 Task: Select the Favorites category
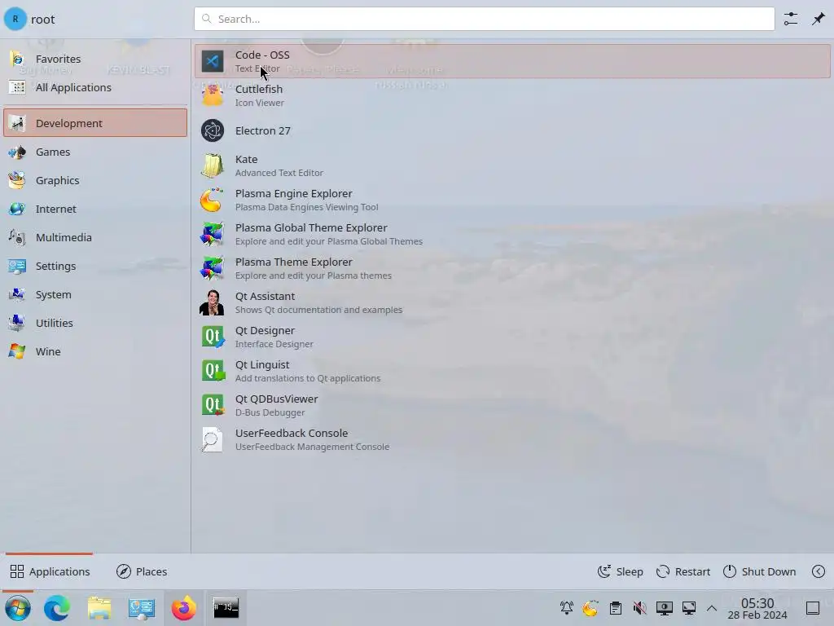pyautogui.click(x=95, y=59)
